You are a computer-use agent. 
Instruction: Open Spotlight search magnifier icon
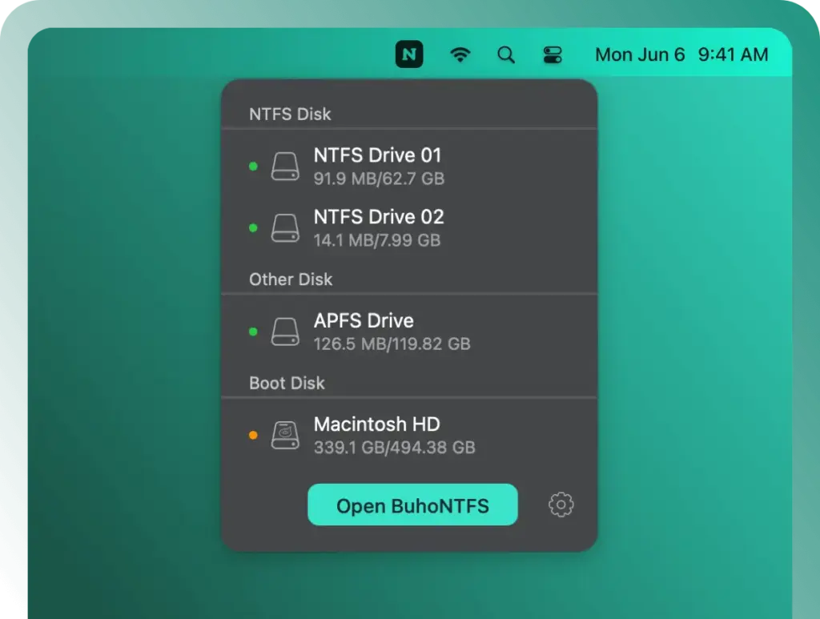[x=506, y=54]
